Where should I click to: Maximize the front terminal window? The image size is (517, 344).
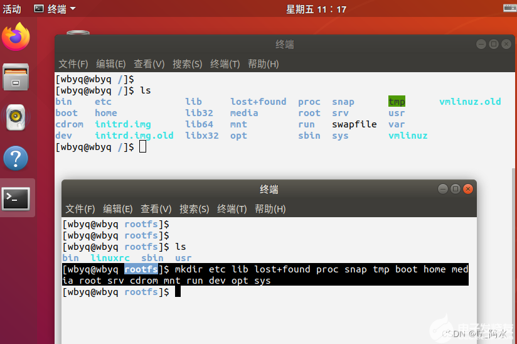456,189
